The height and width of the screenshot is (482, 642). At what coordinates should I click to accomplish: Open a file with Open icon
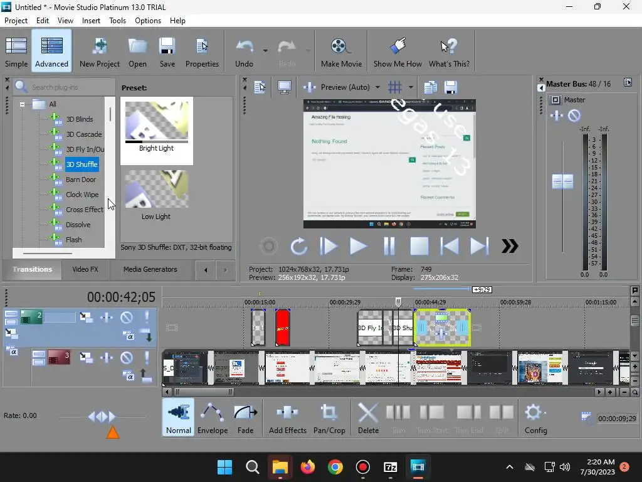pos(137,51)
